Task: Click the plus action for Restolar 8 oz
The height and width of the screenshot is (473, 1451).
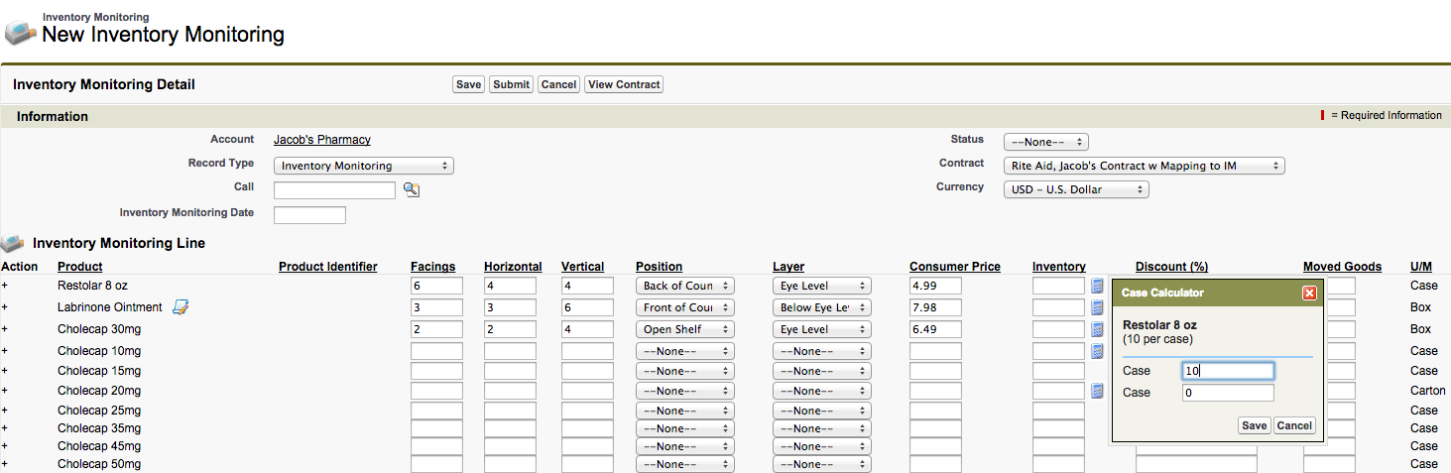Action: 5,286
